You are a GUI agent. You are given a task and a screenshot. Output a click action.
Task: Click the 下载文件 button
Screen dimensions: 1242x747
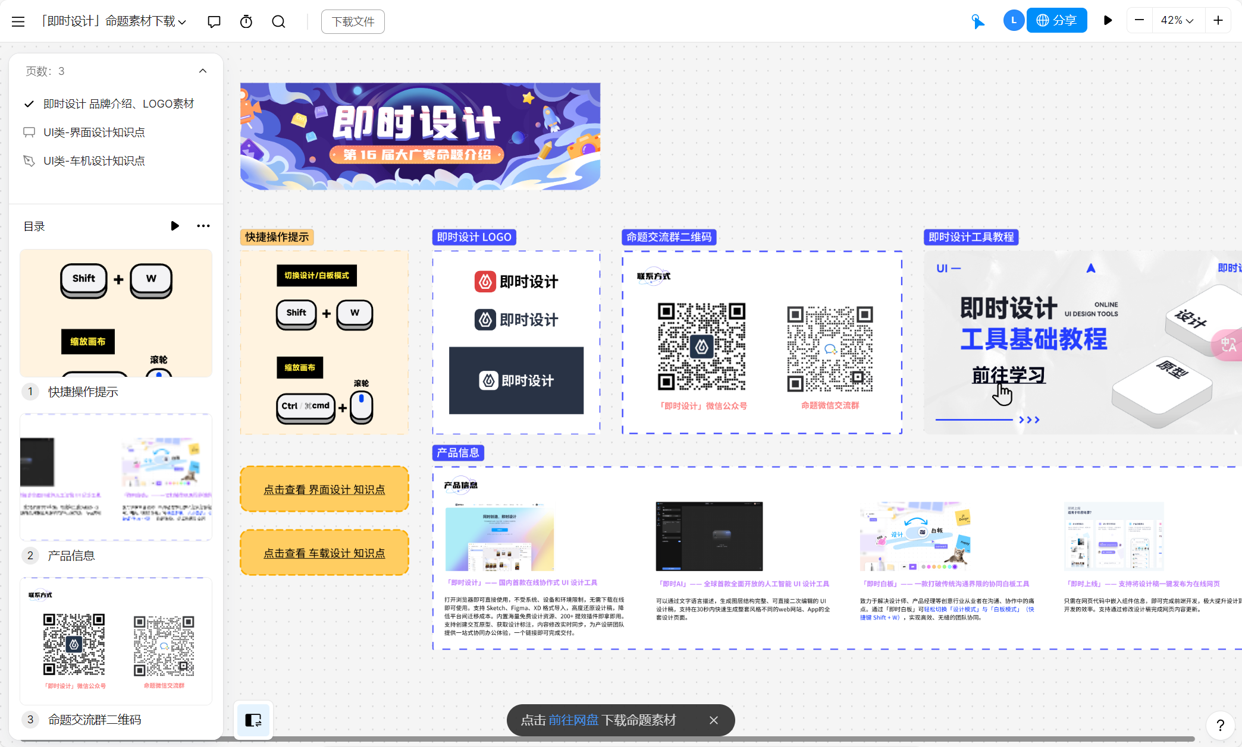tap(353, 21)
